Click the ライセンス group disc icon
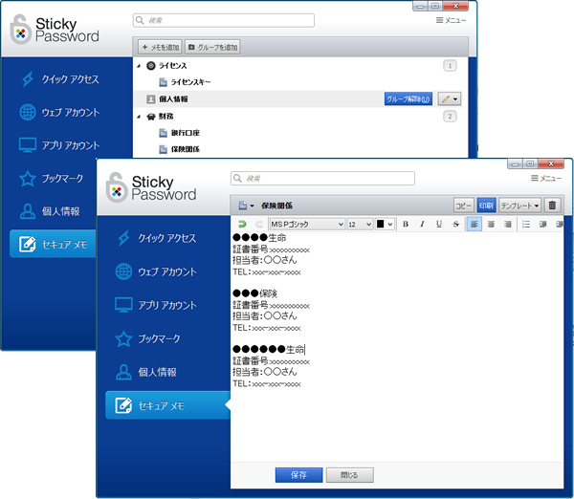The width and height of the screenshot is (574, 499). coord(151,66)
